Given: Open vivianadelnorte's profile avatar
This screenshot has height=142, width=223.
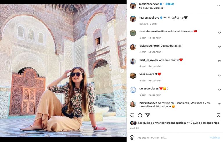Looking at the screenshot, I should coord(133,47).
